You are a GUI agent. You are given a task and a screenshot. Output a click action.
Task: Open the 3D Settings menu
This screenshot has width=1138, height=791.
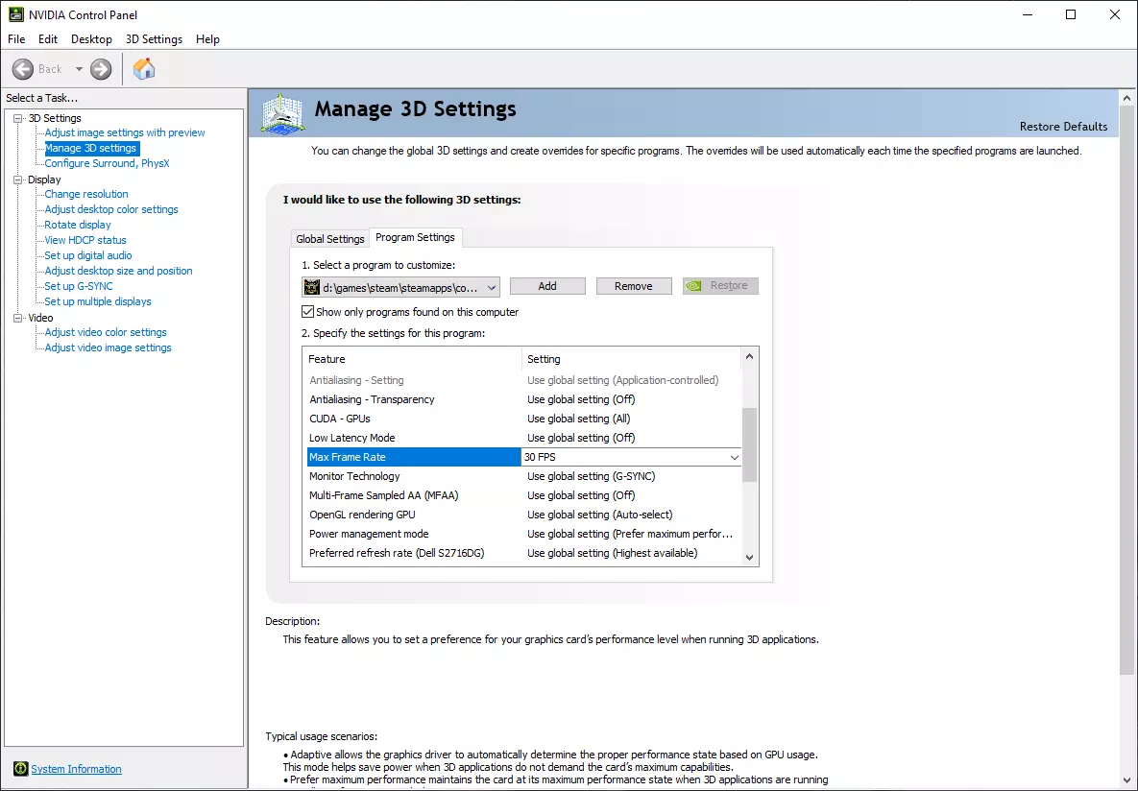[x=154, y=39]
